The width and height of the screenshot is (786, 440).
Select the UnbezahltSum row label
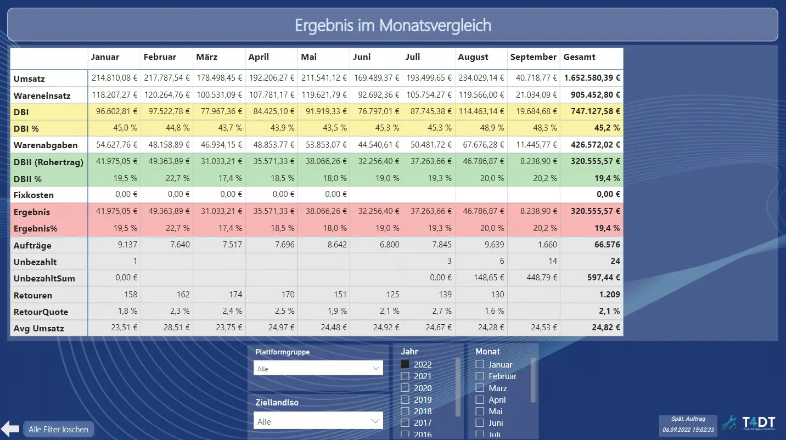pyautogui.click(x=44, y=279)
